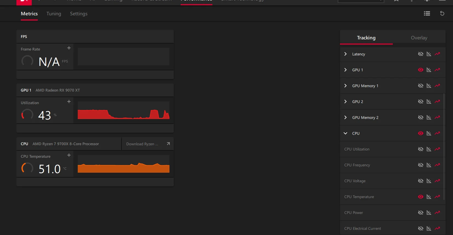Select the Tracking tab
Viewport: 453px width, 235px height.
366,37
